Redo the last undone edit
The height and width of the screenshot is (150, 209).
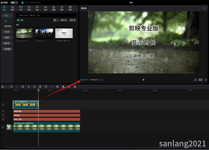[17, 87]
